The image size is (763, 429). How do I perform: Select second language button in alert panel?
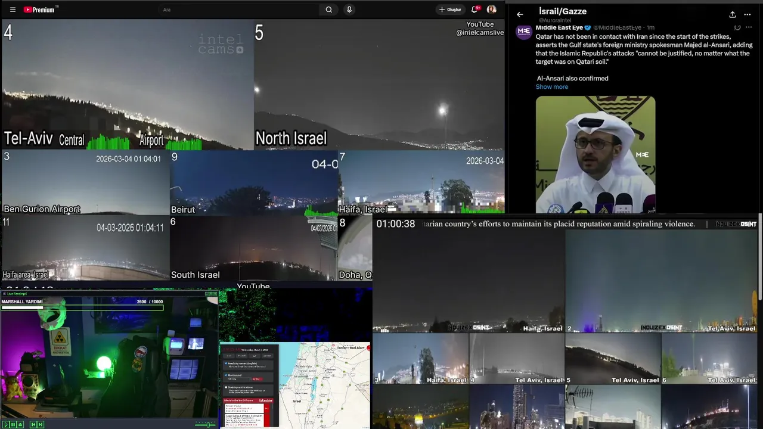coord(242,356)
